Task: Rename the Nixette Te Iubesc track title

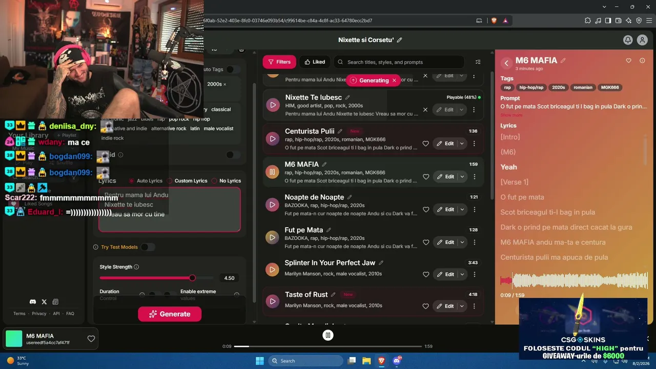Action: click(x=347, y=97)
